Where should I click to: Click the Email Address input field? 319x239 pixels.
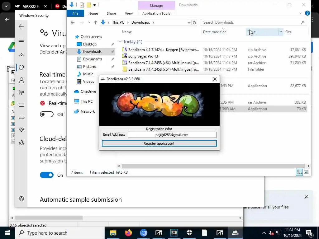(172, 135)
